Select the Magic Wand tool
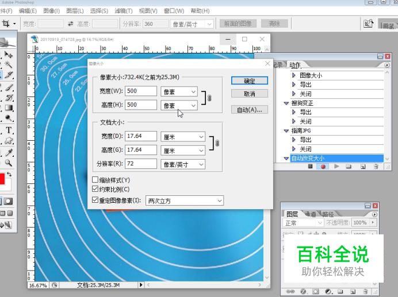The height and width of the screenshot is (297, 398). (9, 65)
